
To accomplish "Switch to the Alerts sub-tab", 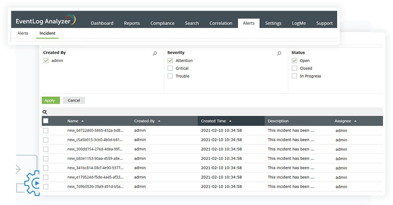I will tap(23, 33).
